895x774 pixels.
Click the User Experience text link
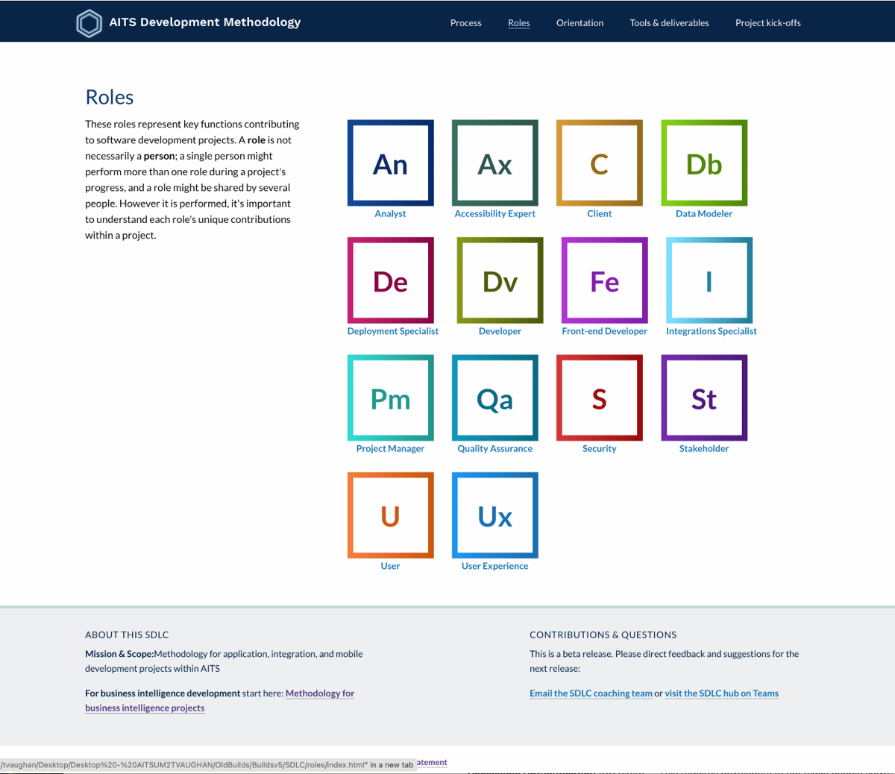coord(495,566)
